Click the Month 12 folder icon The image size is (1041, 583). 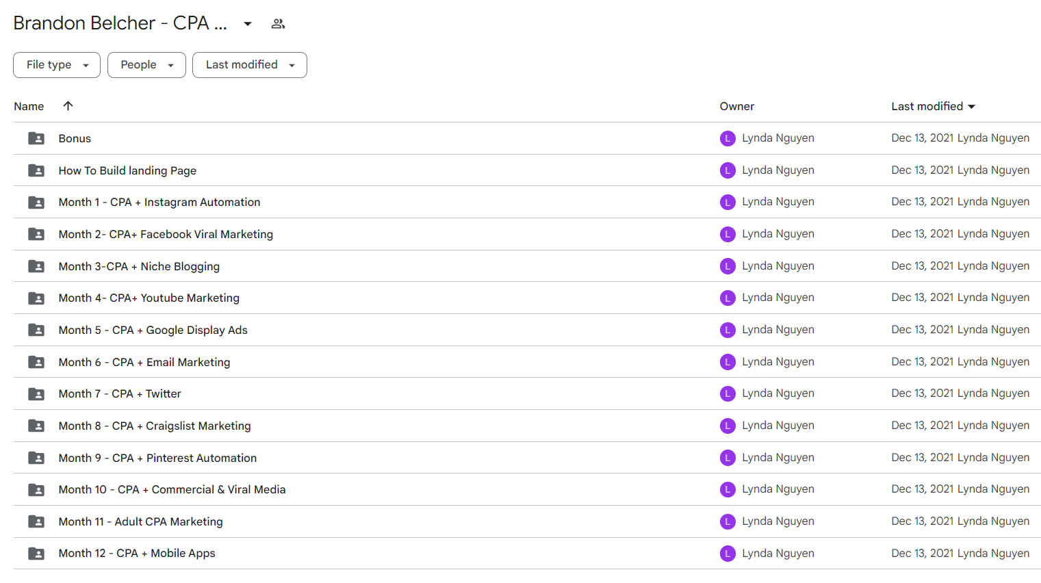pos(36,554)
